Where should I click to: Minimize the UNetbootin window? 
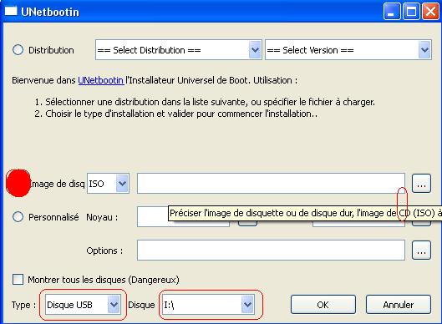pyautogui.click(x=392, y=12)
